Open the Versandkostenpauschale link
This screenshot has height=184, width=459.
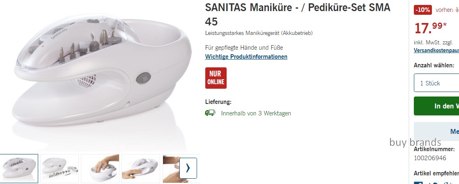pos(436,51)
